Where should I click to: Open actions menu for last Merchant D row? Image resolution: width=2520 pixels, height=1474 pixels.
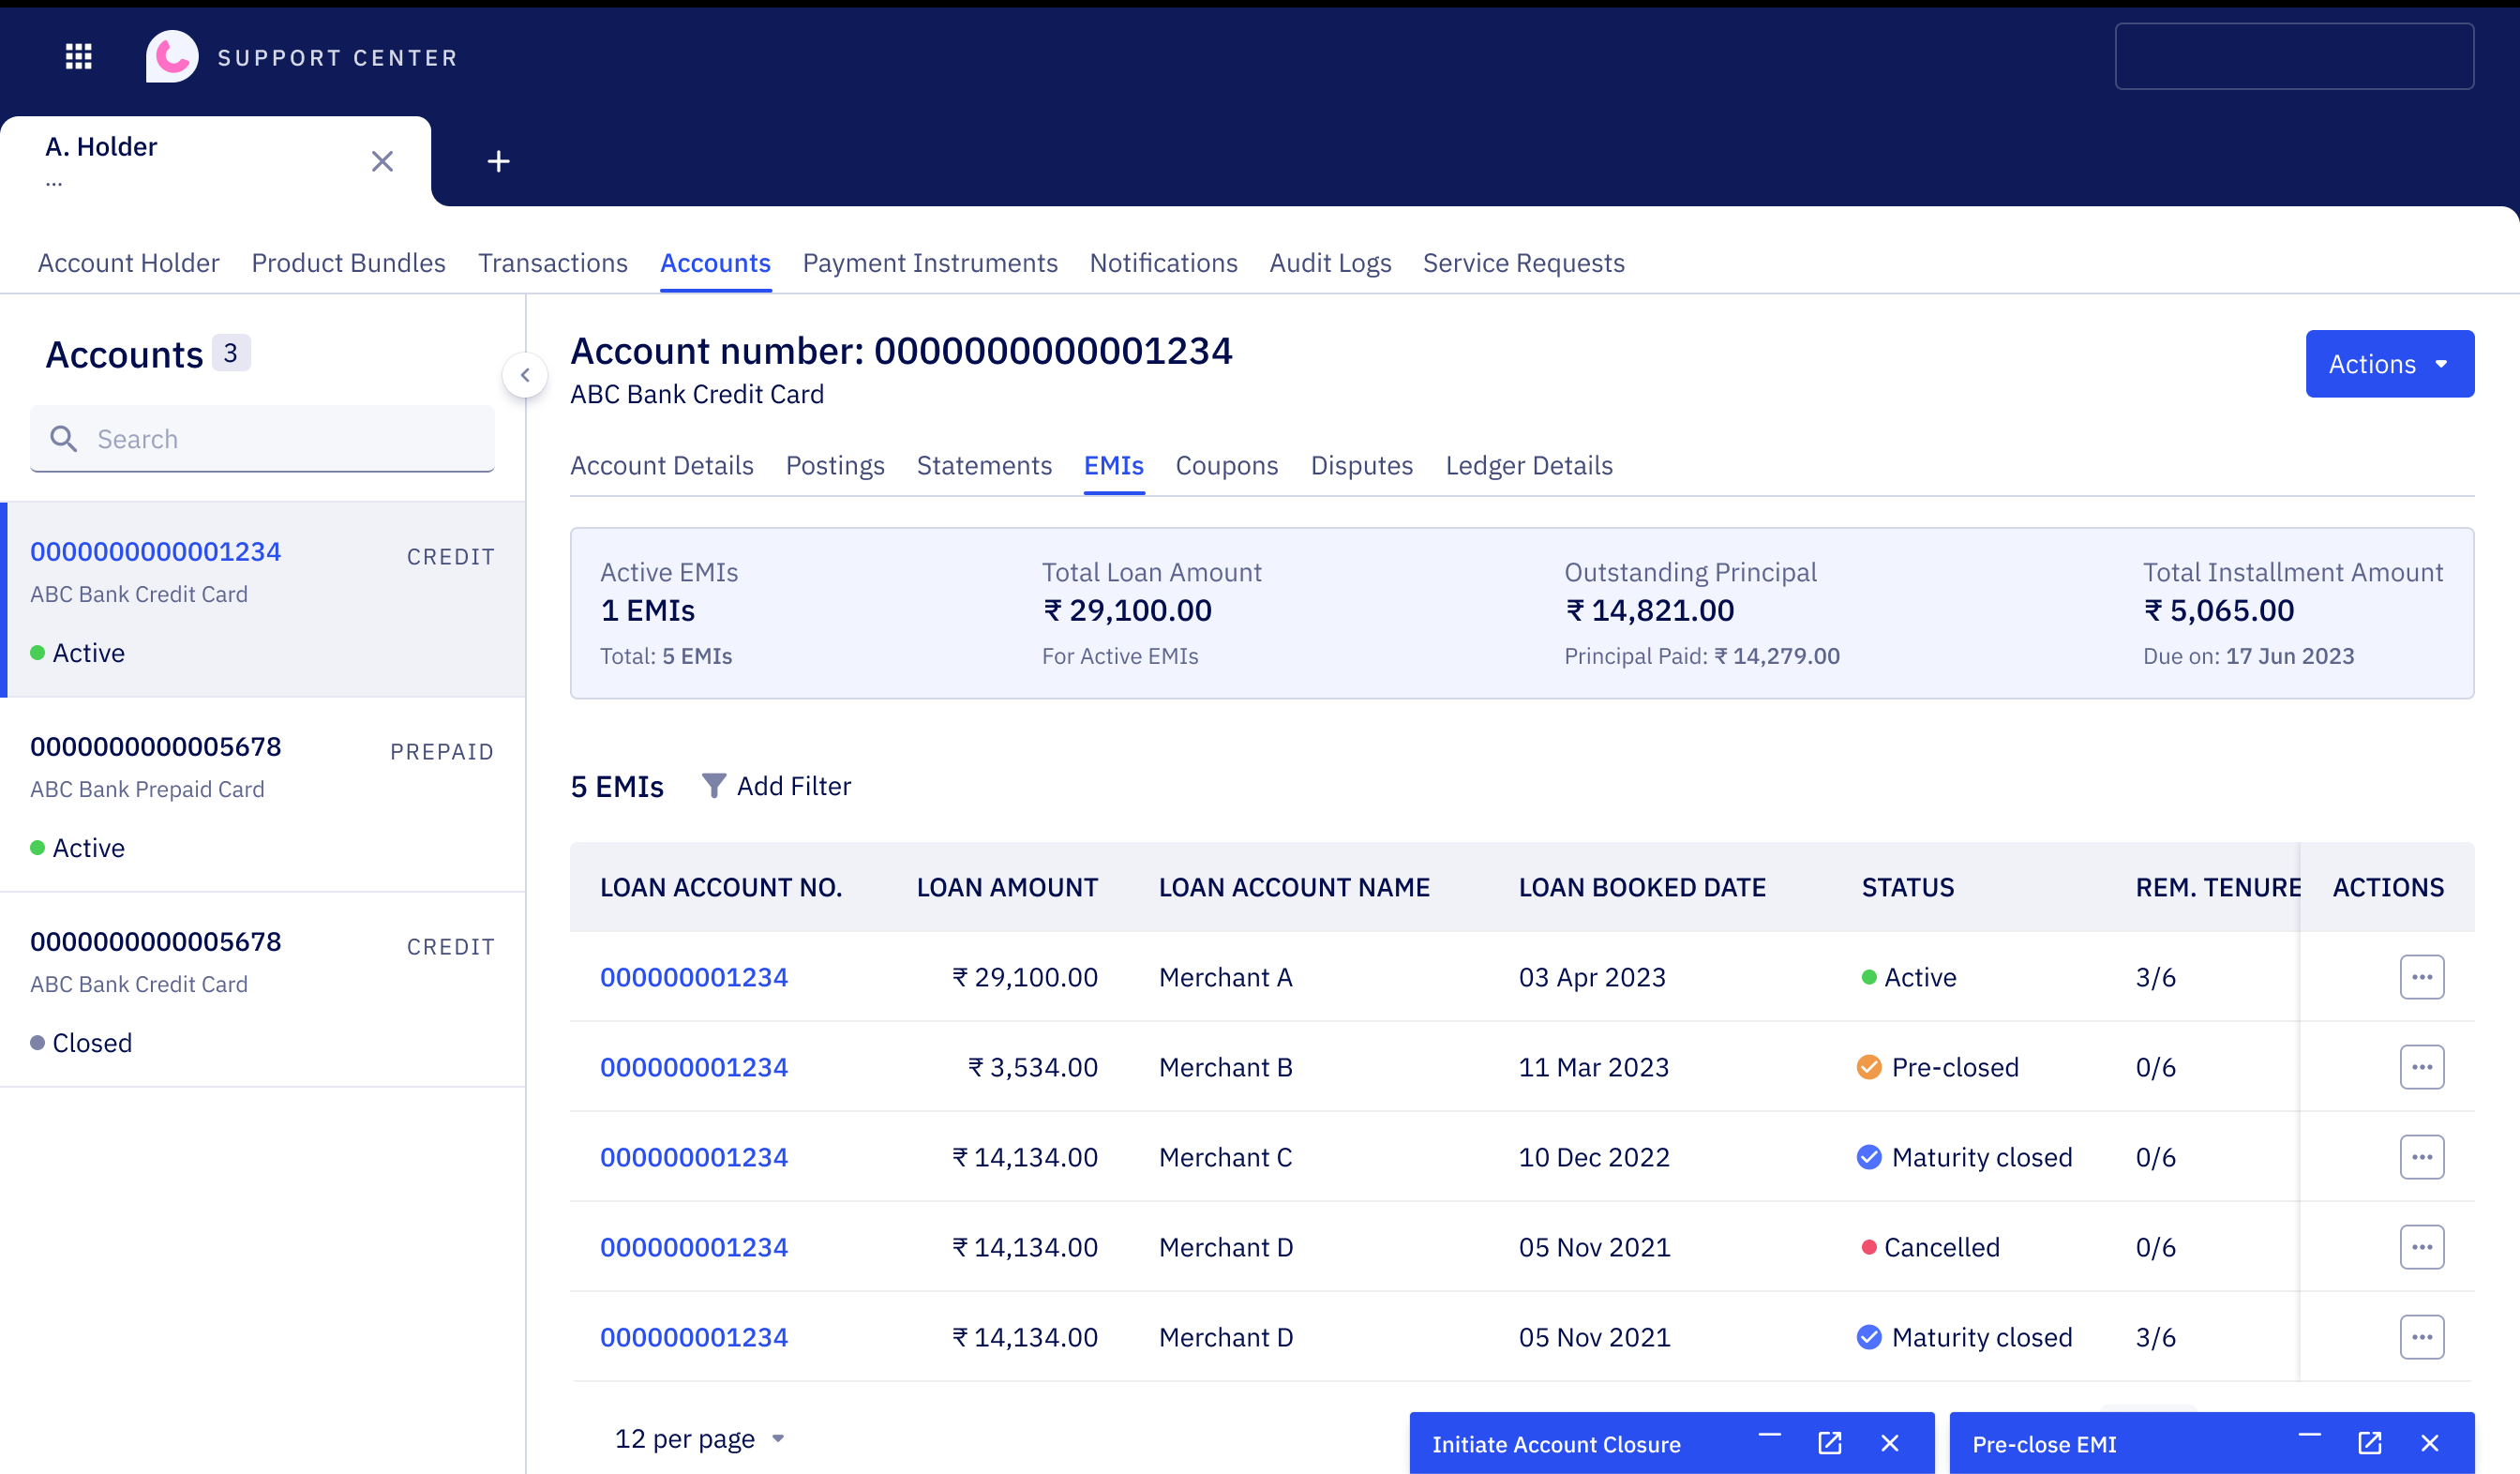pos(2421,1337)
